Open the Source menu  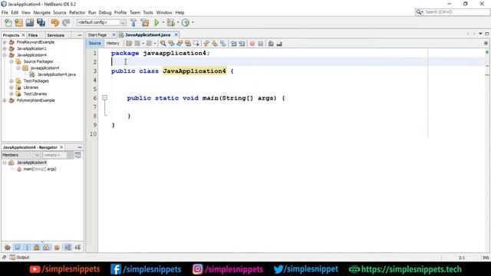[60, 12]
